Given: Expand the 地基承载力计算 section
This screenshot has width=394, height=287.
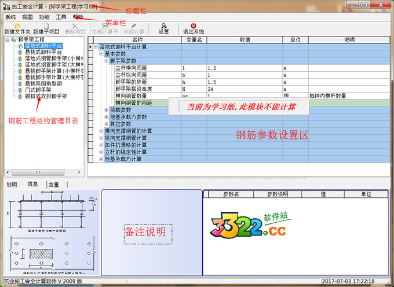Looking at the screenshot, I should [101, 159].
